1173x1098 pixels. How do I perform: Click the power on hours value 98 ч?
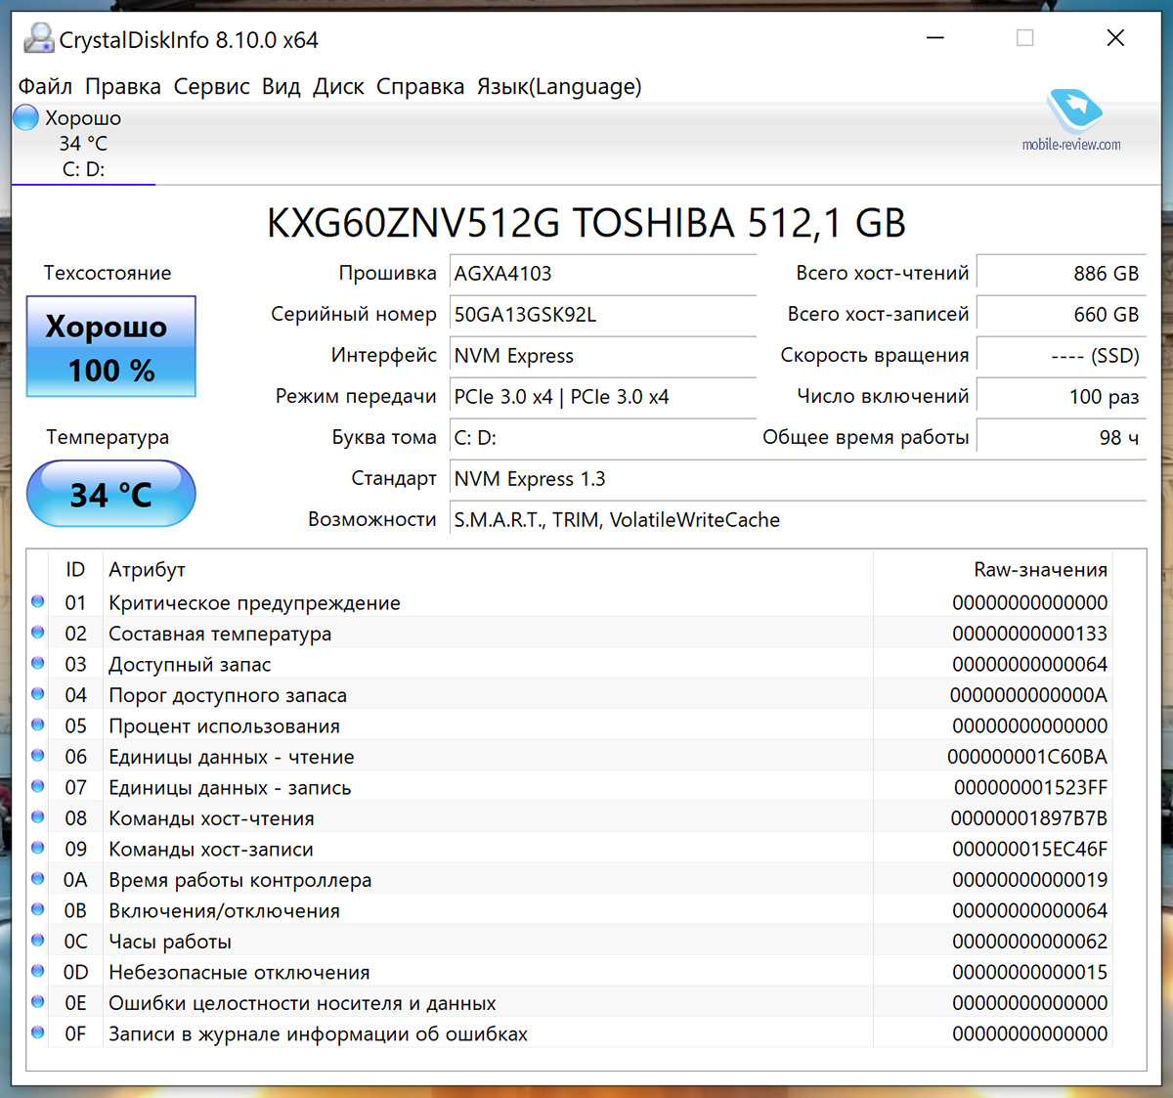click(1062, 438)
